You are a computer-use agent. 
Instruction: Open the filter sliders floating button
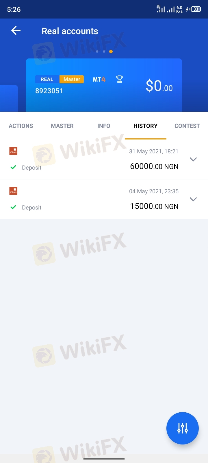[183, 428]
